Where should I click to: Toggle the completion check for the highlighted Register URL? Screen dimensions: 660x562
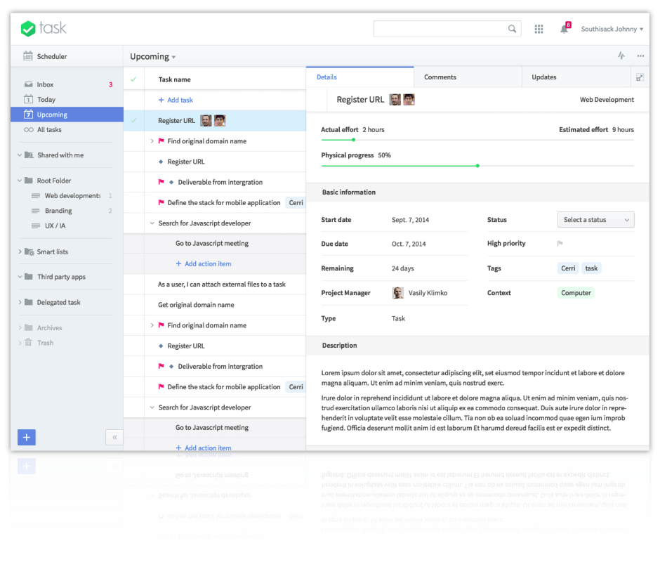coord(133,121)
